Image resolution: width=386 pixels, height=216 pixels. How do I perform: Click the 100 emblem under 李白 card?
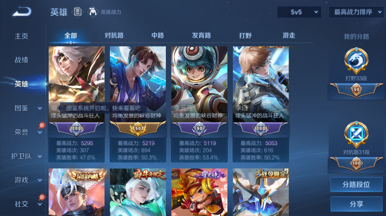tap(261, 128)
